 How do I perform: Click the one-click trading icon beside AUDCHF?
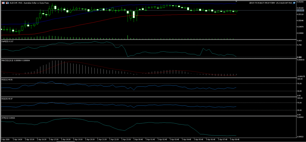pos(3,2)
